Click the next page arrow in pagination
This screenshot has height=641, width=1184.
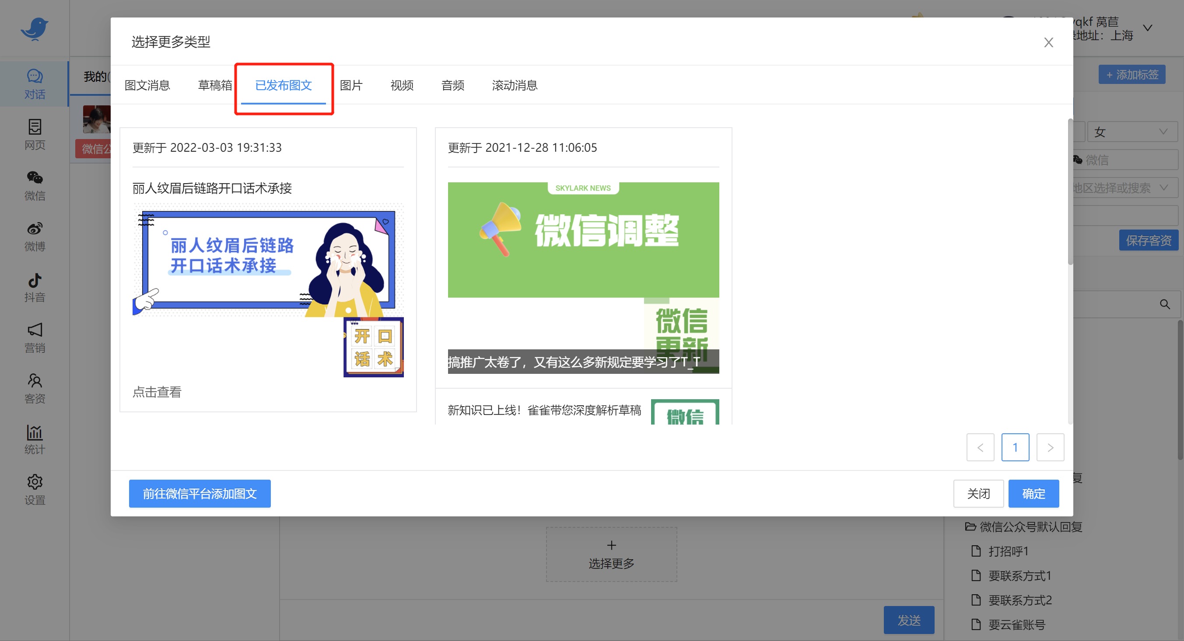(1050, 447)
